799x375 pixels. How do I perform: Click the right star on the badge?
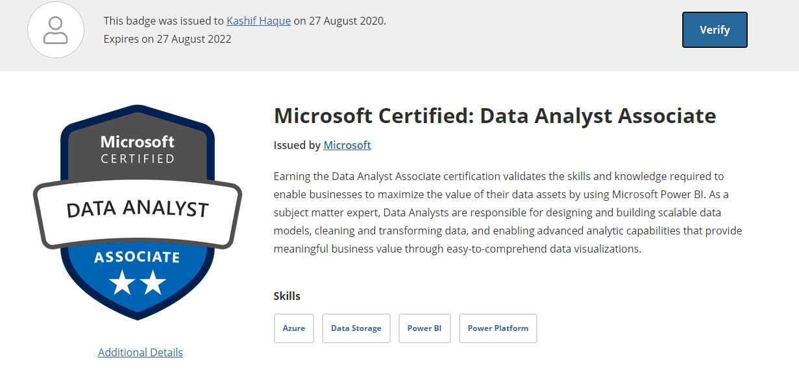[153, 283]
